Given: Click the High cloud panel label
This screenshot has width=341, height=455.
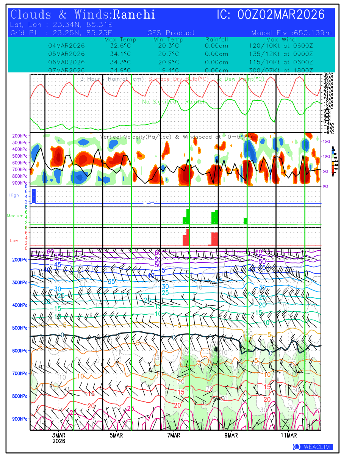Looking at the screenshot, I should point(14,195).
